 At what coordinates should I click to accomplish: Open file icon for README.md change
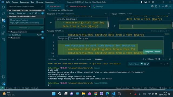tap(38, 35)
